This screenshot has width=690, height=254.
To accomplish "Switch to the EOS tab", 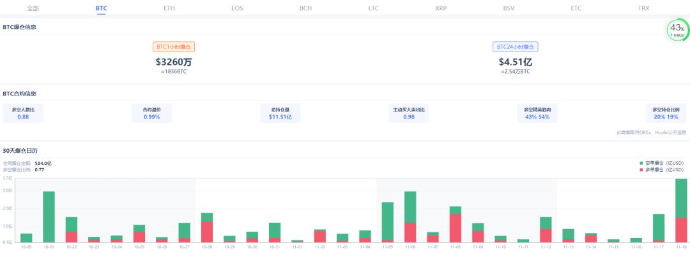I will (x=237, y=8).
